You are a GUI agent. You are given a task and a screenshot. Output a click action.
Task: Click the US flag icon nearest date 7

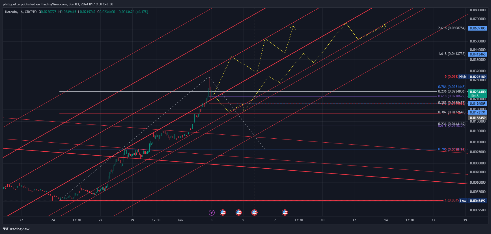point(285,212)
